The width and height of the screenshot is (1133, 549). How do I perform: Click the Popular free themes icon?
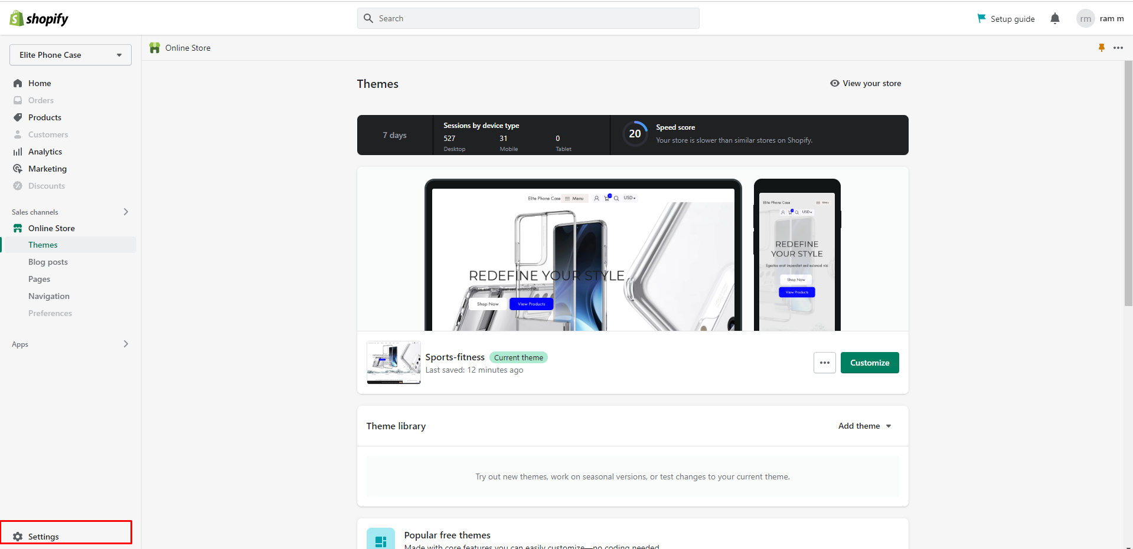point(381,539)
